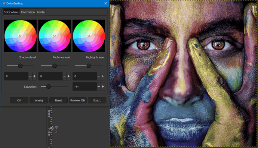The image size is (258, 148).
Task: Decrease Shadows level with minus button
Action: (30, 76)
